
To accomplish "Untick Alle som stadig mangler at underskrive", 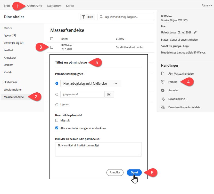I will (57, 128).
